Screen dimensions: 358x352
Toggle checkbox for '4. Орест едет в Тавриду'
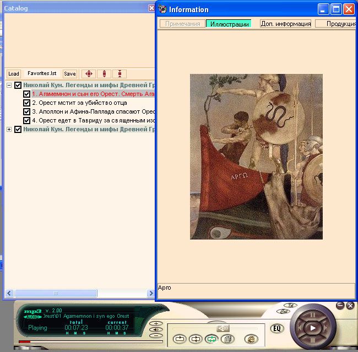[26, 120]
